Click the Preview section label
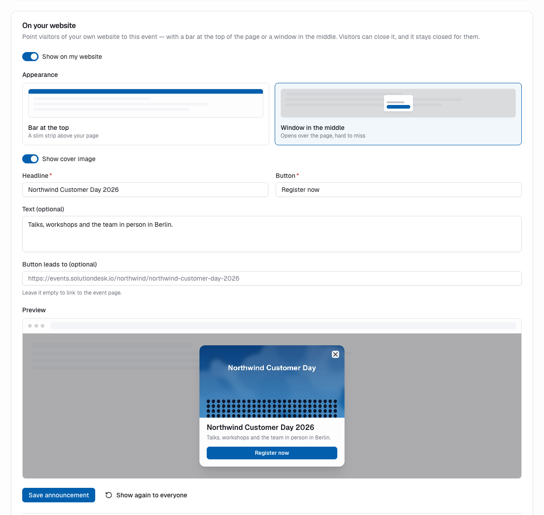The width and height of the screenshot is (544, 515). pyautogui.click(x=34, y=310)
